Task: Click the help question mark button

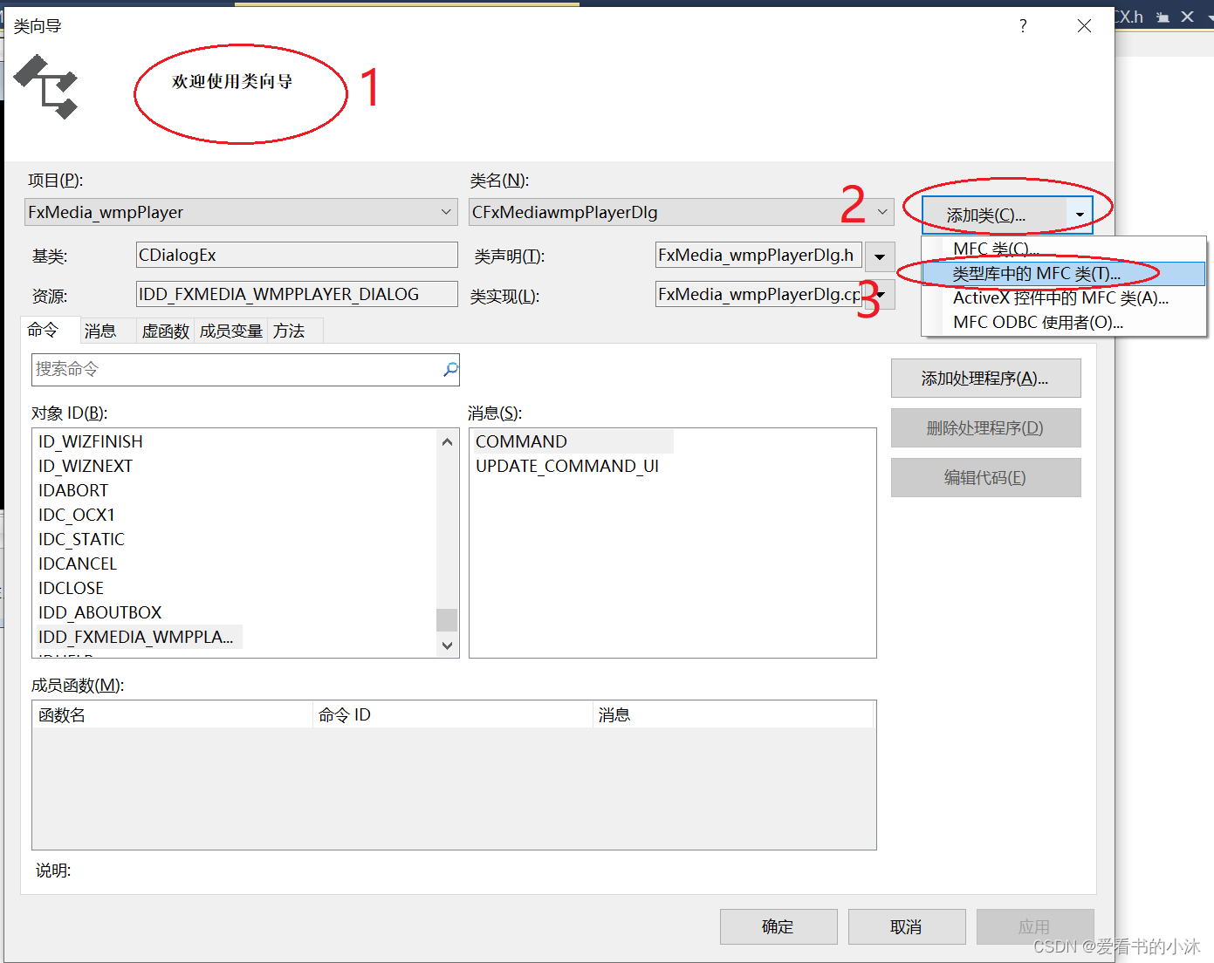Action: tap(1023, 26)
